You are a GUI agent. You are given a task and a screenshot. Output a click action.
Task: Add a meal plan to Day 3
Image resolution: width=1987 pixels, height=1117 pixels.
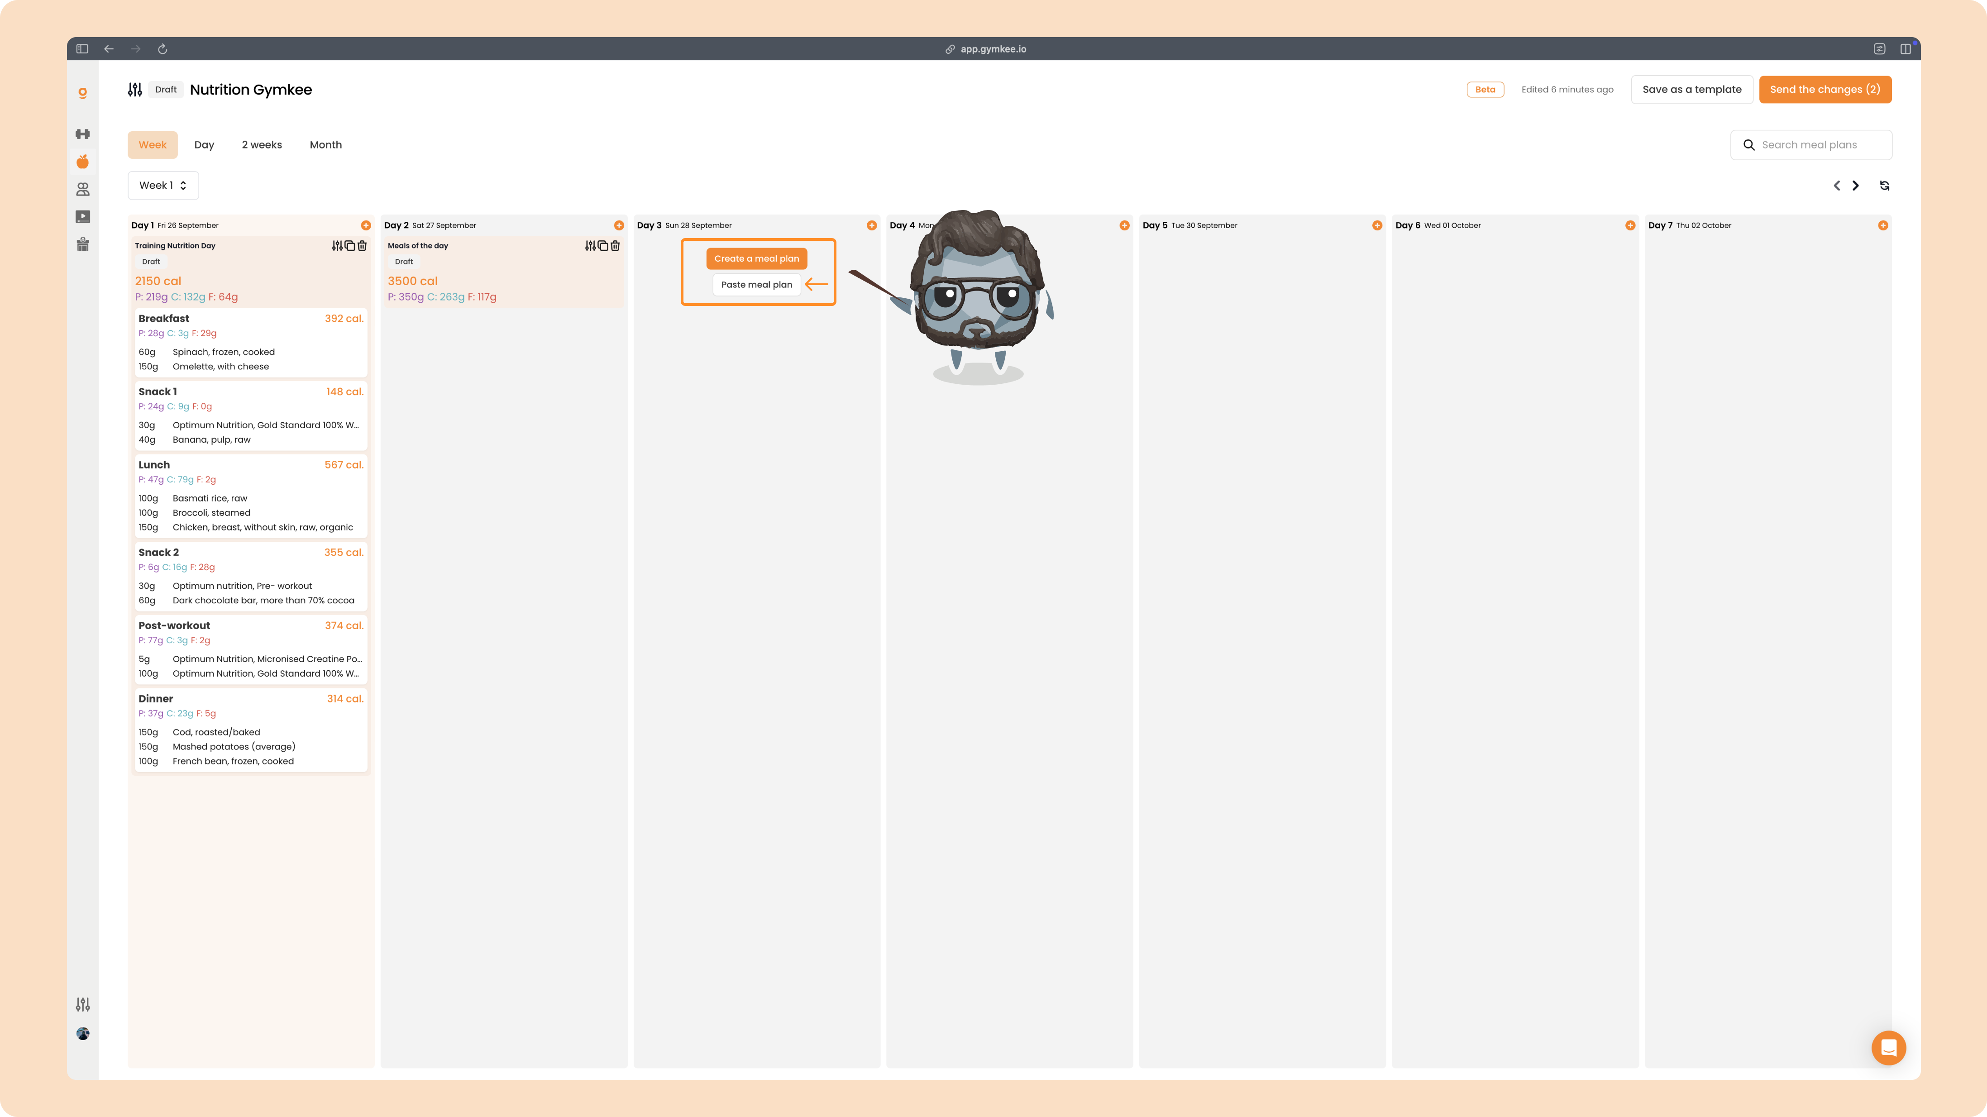coord(872,225)
